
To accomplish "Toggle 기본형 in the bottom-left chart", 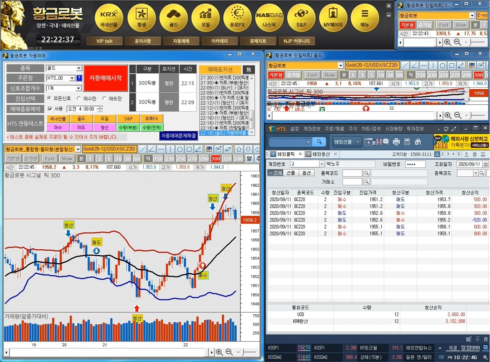I will pos(13,158).
